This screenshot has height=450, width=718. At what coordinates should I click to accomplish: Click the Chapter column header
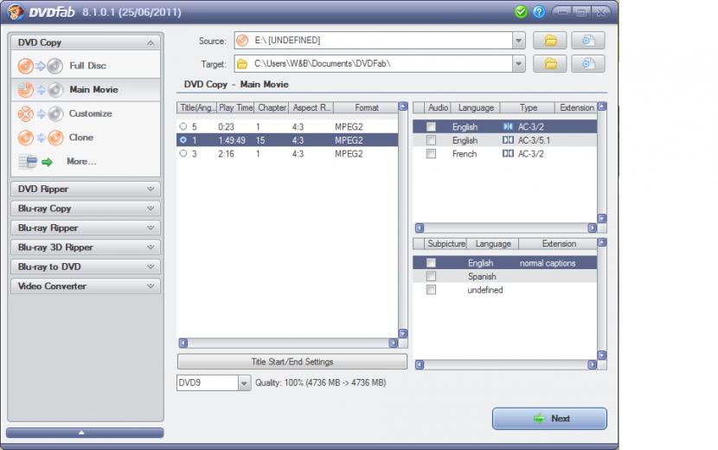click(272, 107)
